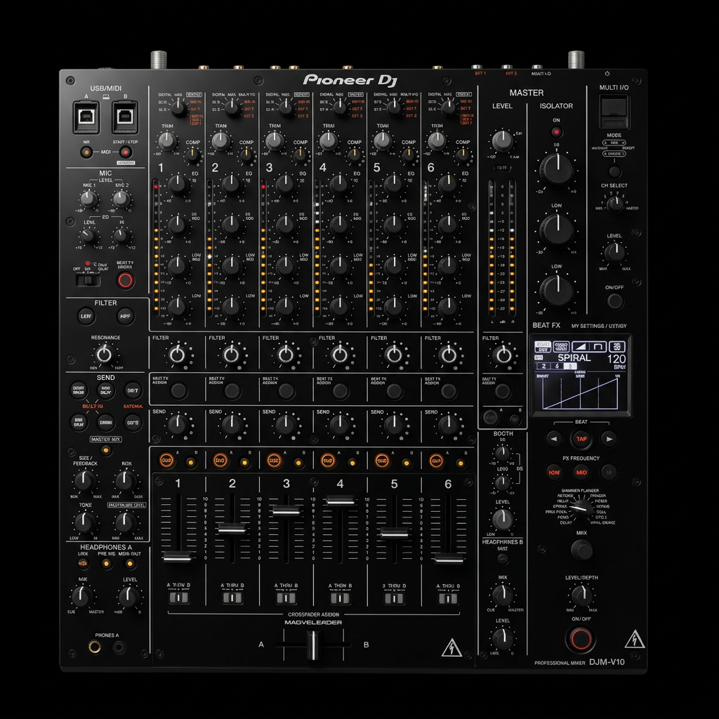The height and width of the screenshot is (719, 719).
Task: Click the channel 4 fader cap
Action: 341,501
